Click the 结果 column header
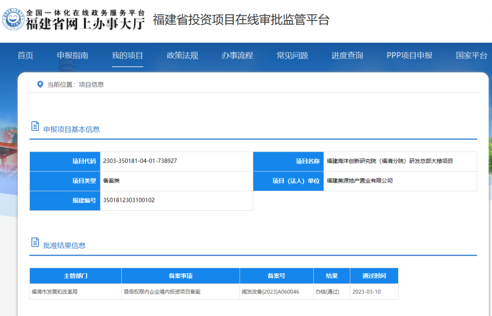The width and height of the screenshot is (492, 316). click(332, 276)
